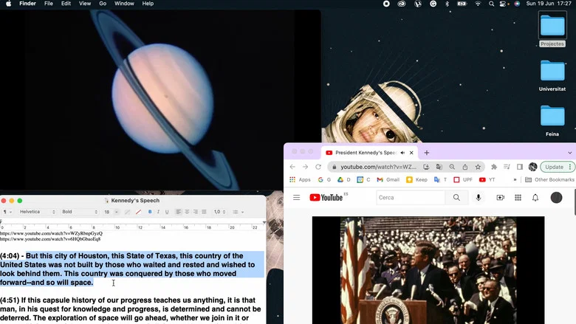Screen dimensions: 576x324
Task: Open the line spacing 1,0 dropdown
Action: tap(219, 212)
